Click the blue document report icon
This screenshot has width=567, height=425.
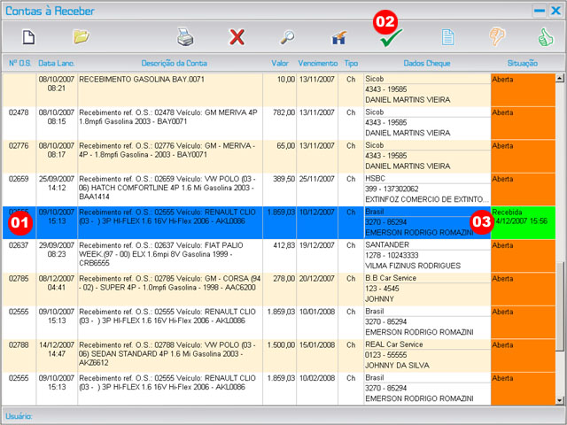[448, 37]
